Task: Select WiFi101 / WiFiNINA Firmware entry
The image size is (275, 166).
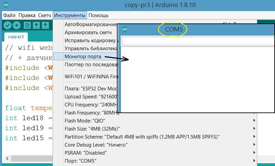Action: pos(91,77)
